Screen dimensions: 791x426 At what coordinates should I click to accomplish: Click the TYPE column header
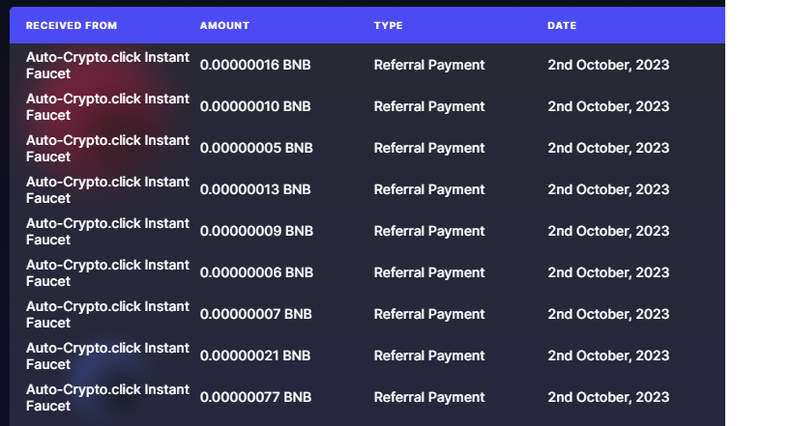click(x=388, y=26)
